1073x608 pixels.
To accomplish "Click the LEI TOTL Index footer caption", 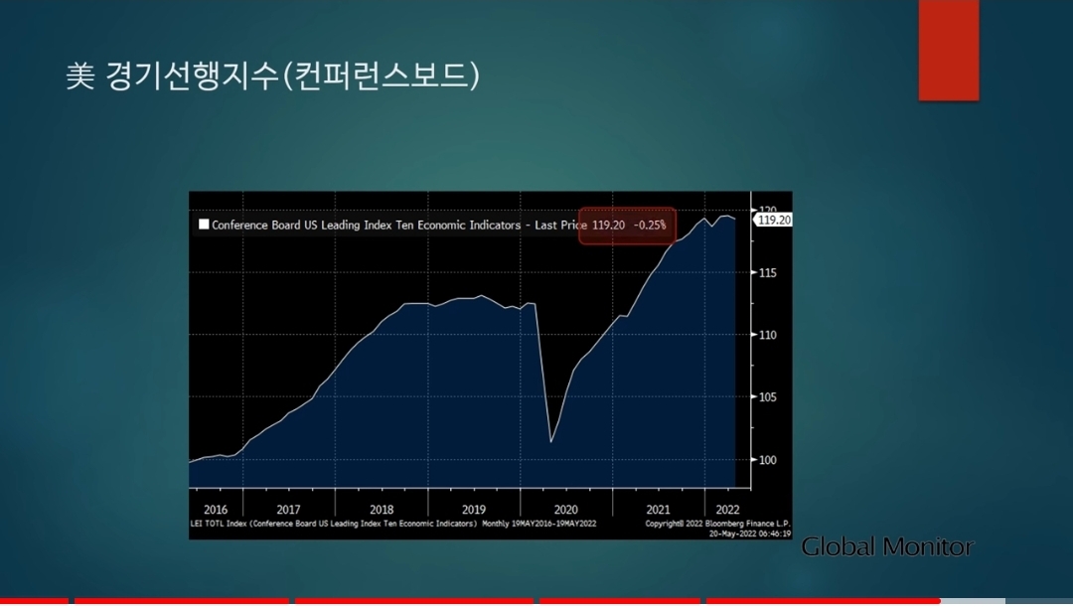I will tap(392, 524).
